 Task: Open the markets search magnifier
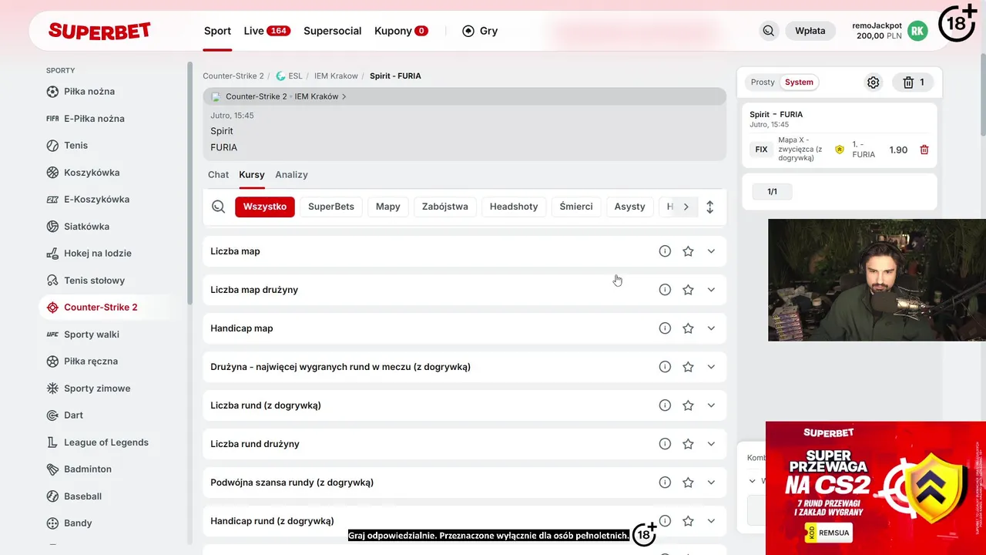pos(219,207)
